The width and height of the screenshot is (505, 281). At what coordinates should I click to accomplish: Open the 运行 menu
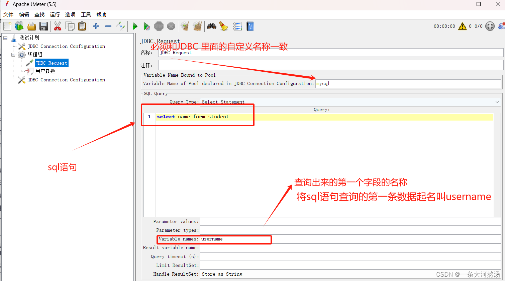pos(55,14)
